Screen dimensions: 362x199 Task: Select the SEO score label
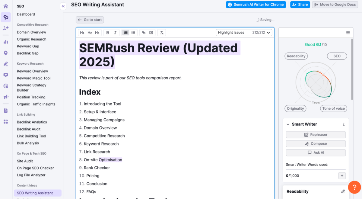coord(337,56)
